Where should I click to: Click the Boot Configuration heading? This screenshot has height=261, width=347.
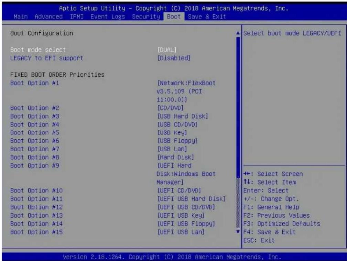coord(42,33)
